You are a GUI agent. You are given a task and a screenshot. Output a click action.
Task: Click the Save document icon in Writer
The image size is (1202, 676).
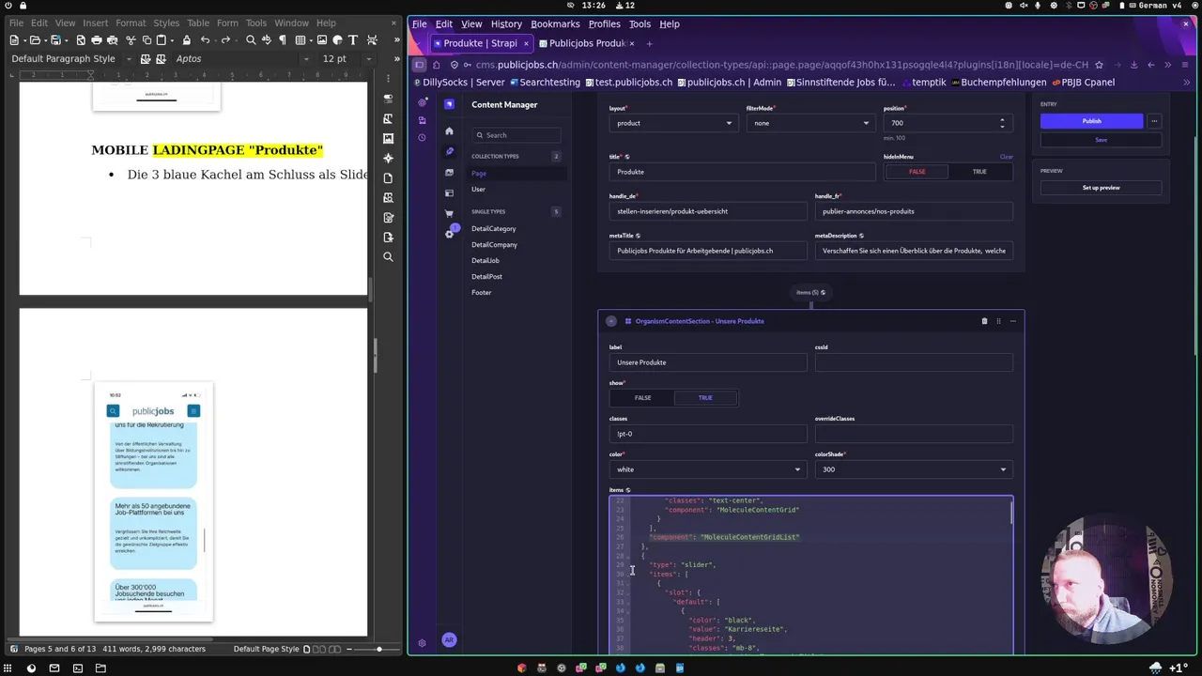click(x=55, y=40)
